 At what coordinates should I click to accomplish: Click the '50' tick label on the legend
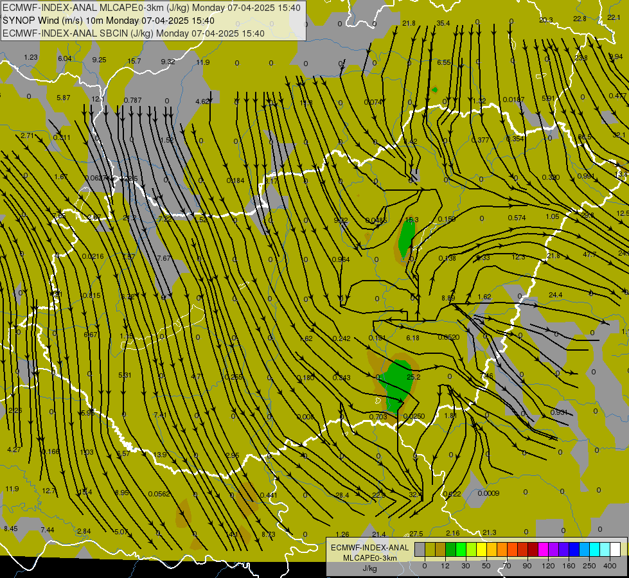(486, 566)
